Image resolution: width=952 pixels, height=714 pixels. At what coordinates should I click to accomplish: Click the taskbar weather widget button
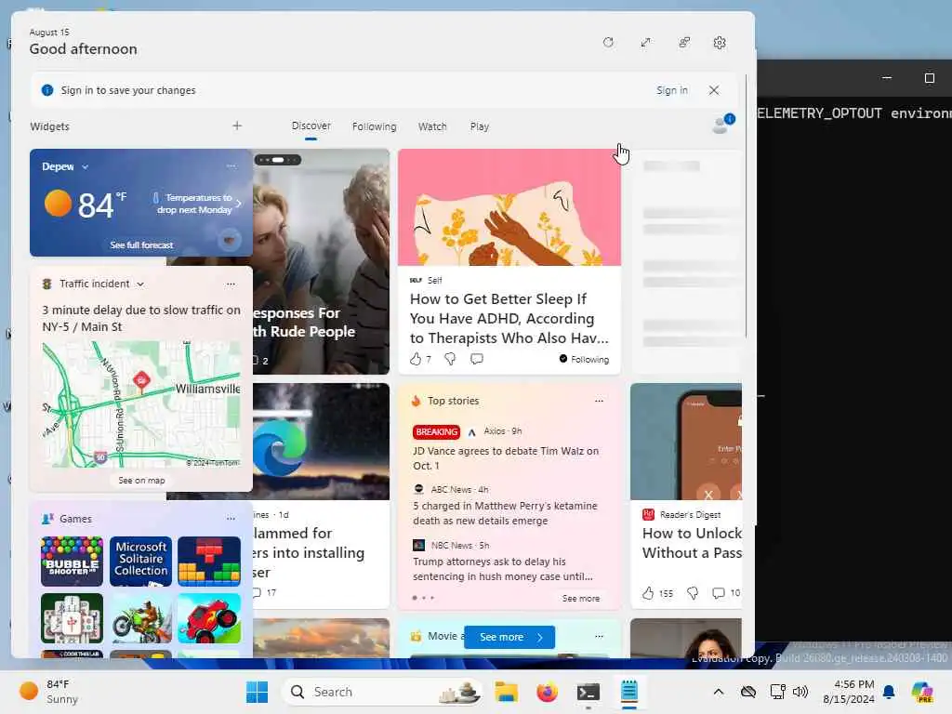[50, 692]
